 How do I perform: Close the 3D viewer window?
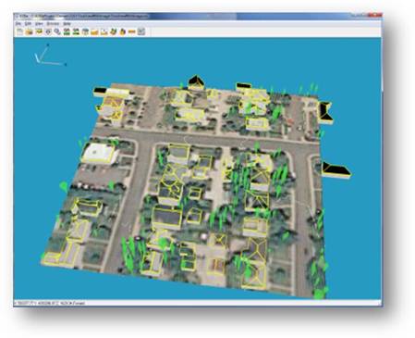(375, 15)
